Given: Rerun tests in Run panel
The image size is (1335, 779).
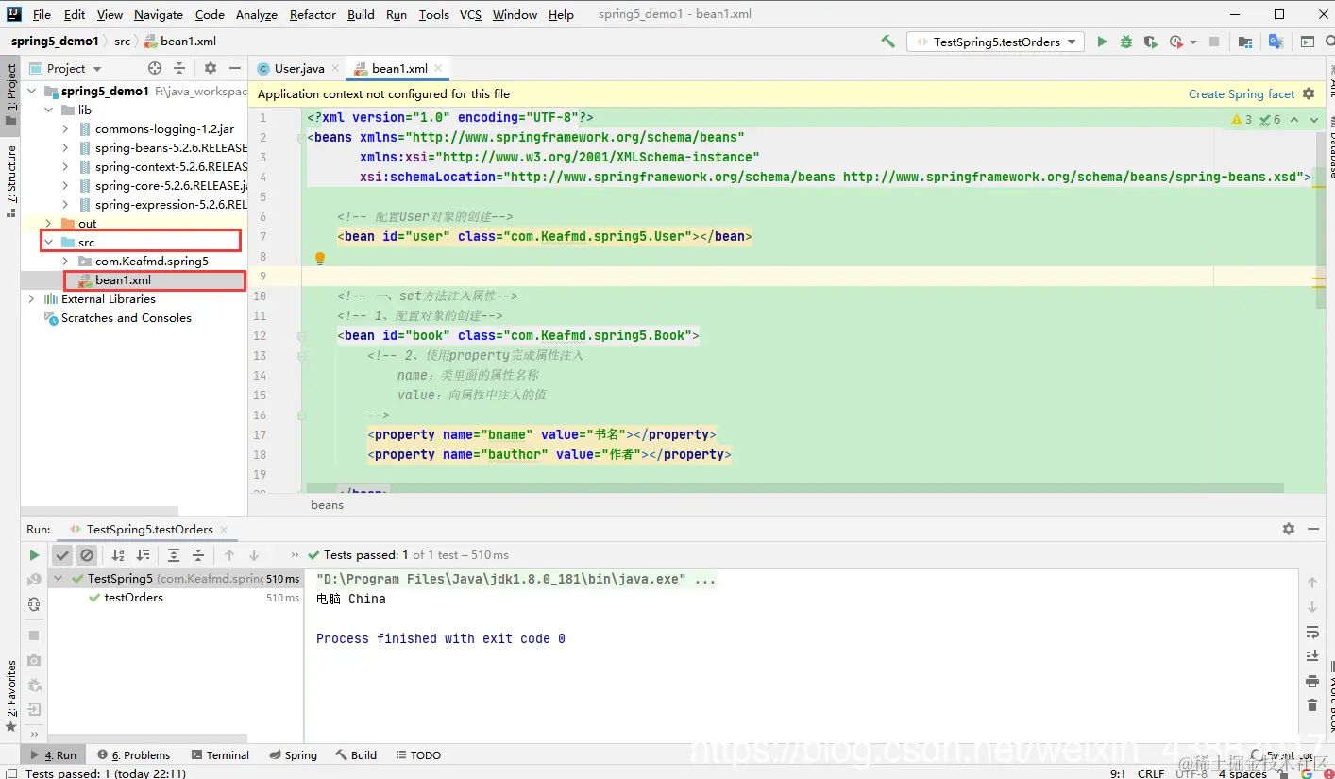Looking at the screenshot, I should (34, 555).
